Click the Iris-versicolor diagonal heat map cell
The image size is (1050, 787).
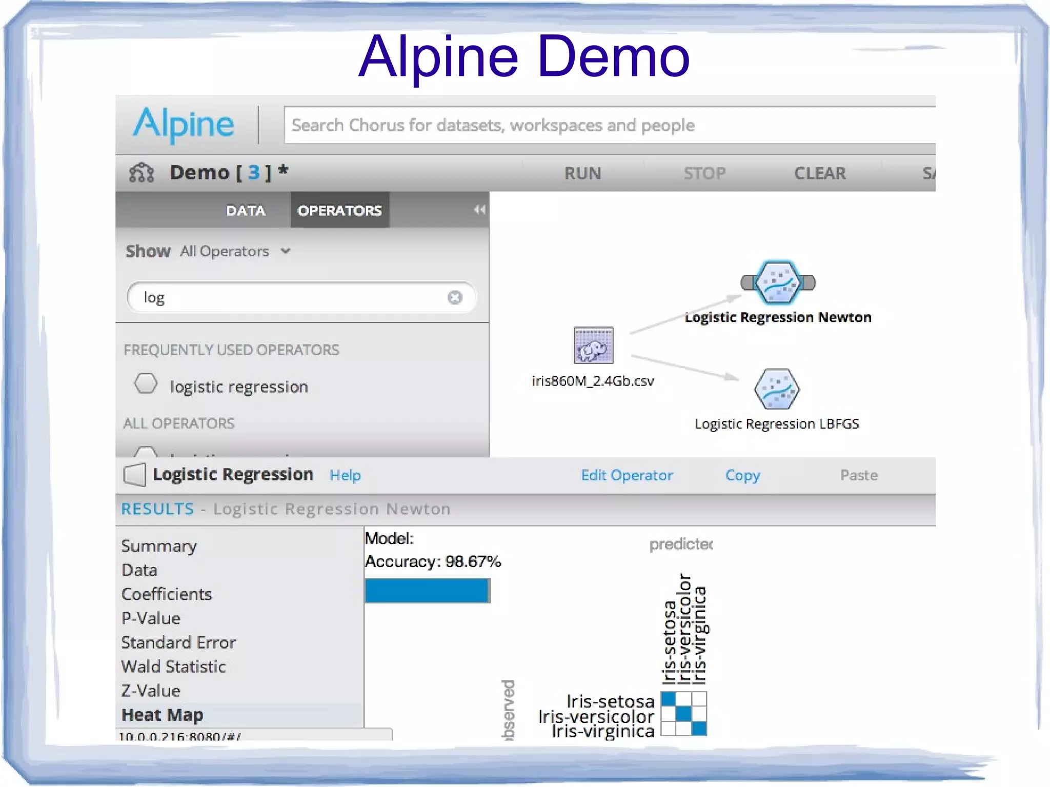click(684, 714)
